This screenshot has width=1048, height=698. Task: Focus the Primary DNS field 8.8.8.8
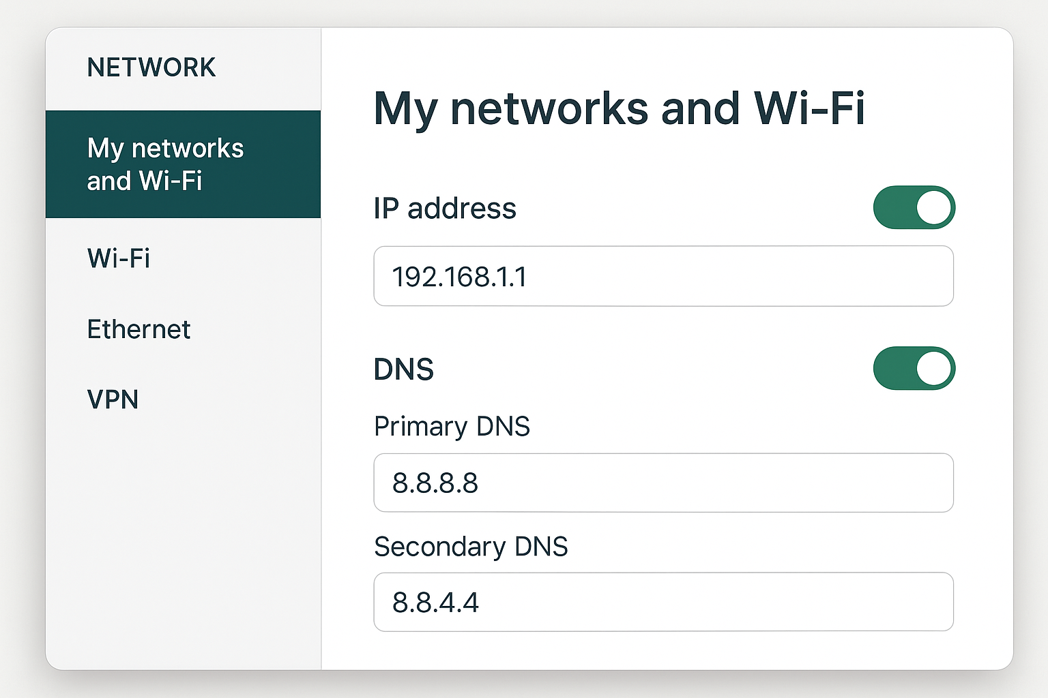[x=663, y=483]
